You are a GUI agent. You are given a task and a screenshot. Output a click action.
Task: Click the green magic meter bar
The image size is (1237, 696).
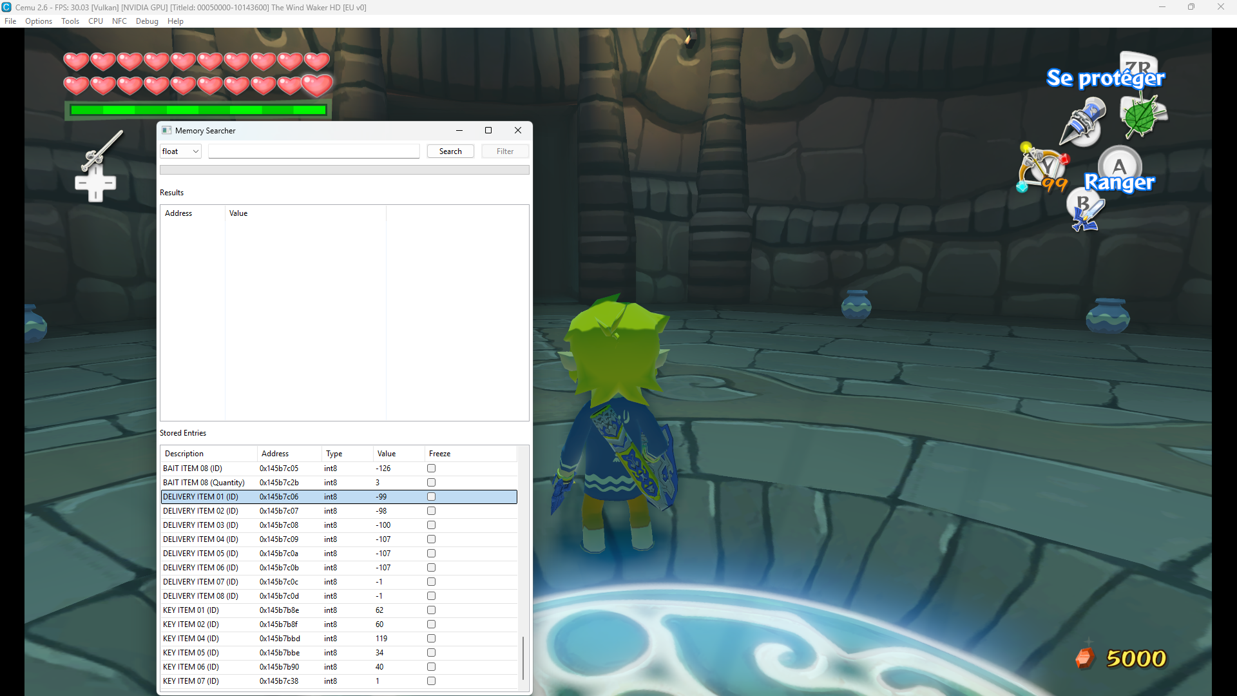pyautogui.click(x=198, y=110)
